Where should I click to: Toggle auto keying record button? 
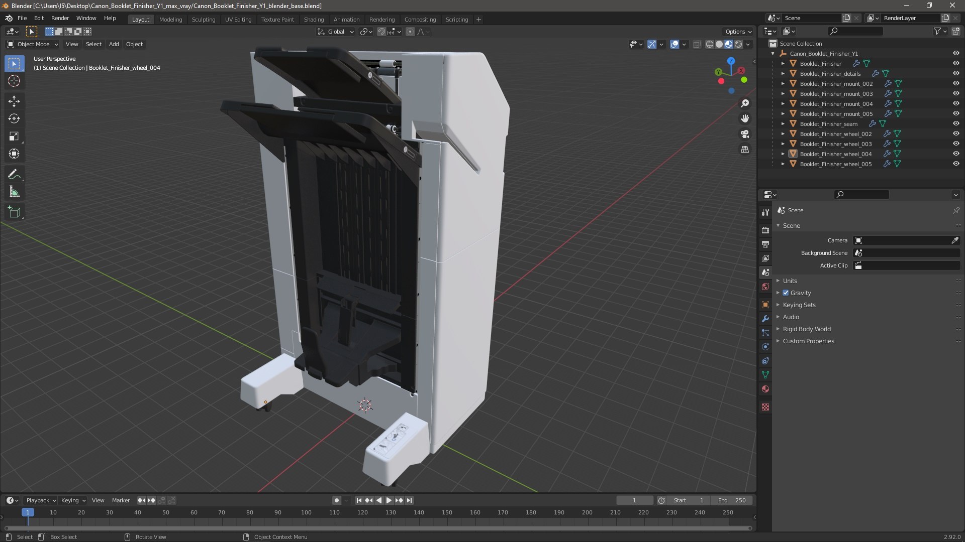pos(336,500)
